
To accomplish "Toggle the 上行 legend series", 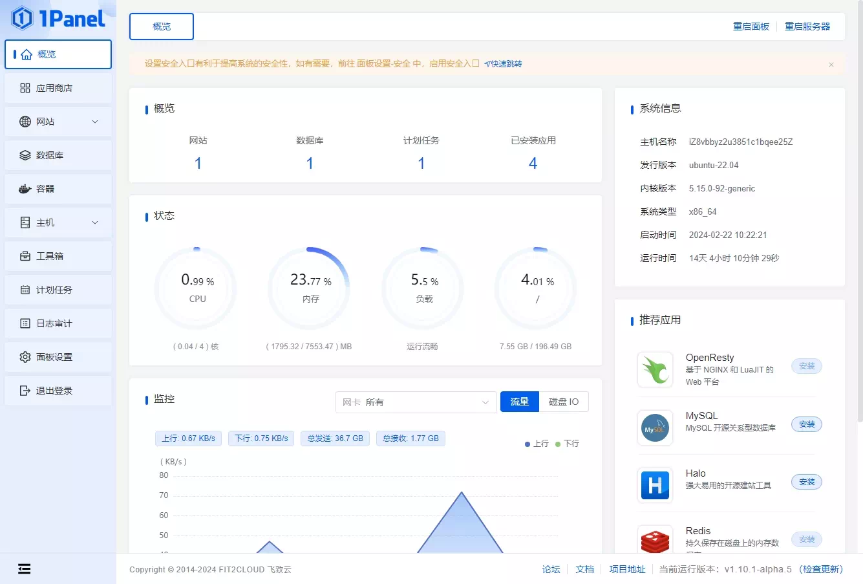I will (537, 444).
